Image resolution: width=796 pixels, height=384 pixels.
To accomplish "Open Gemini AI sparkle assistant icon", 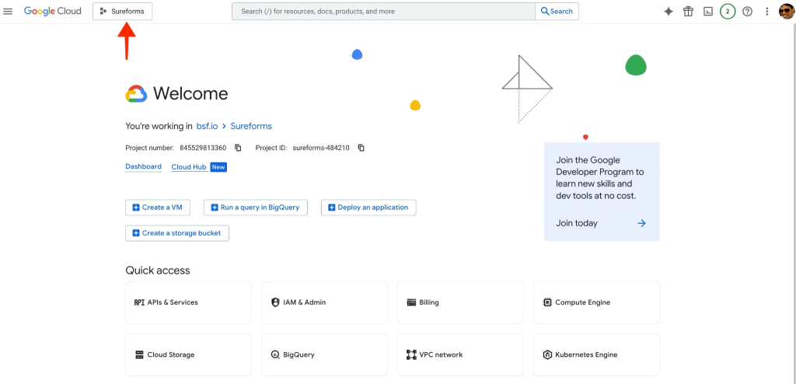I will coord(669,11).
